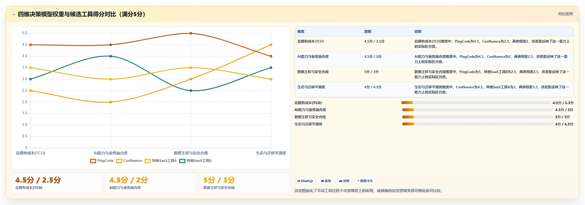Click x-axis label AI能力与业务融合度 under chart
This screenshot has height=205, width=585.
(111, 153)
